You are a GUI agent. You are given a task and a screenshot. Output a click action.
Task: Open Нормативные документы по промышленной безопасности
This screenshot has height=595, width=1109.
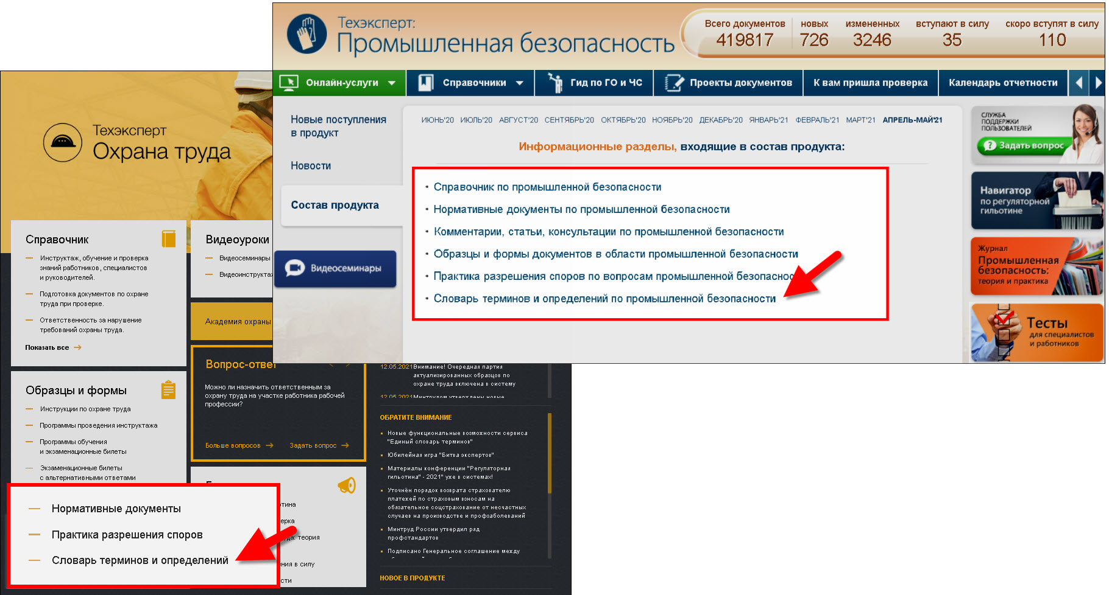[x=581, y=209]
